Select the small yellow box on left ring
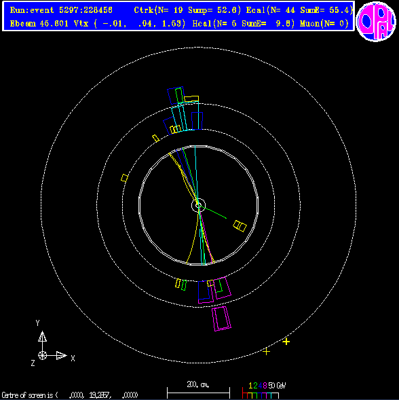The width and height of the screenshot is (399, 400). 124,178
